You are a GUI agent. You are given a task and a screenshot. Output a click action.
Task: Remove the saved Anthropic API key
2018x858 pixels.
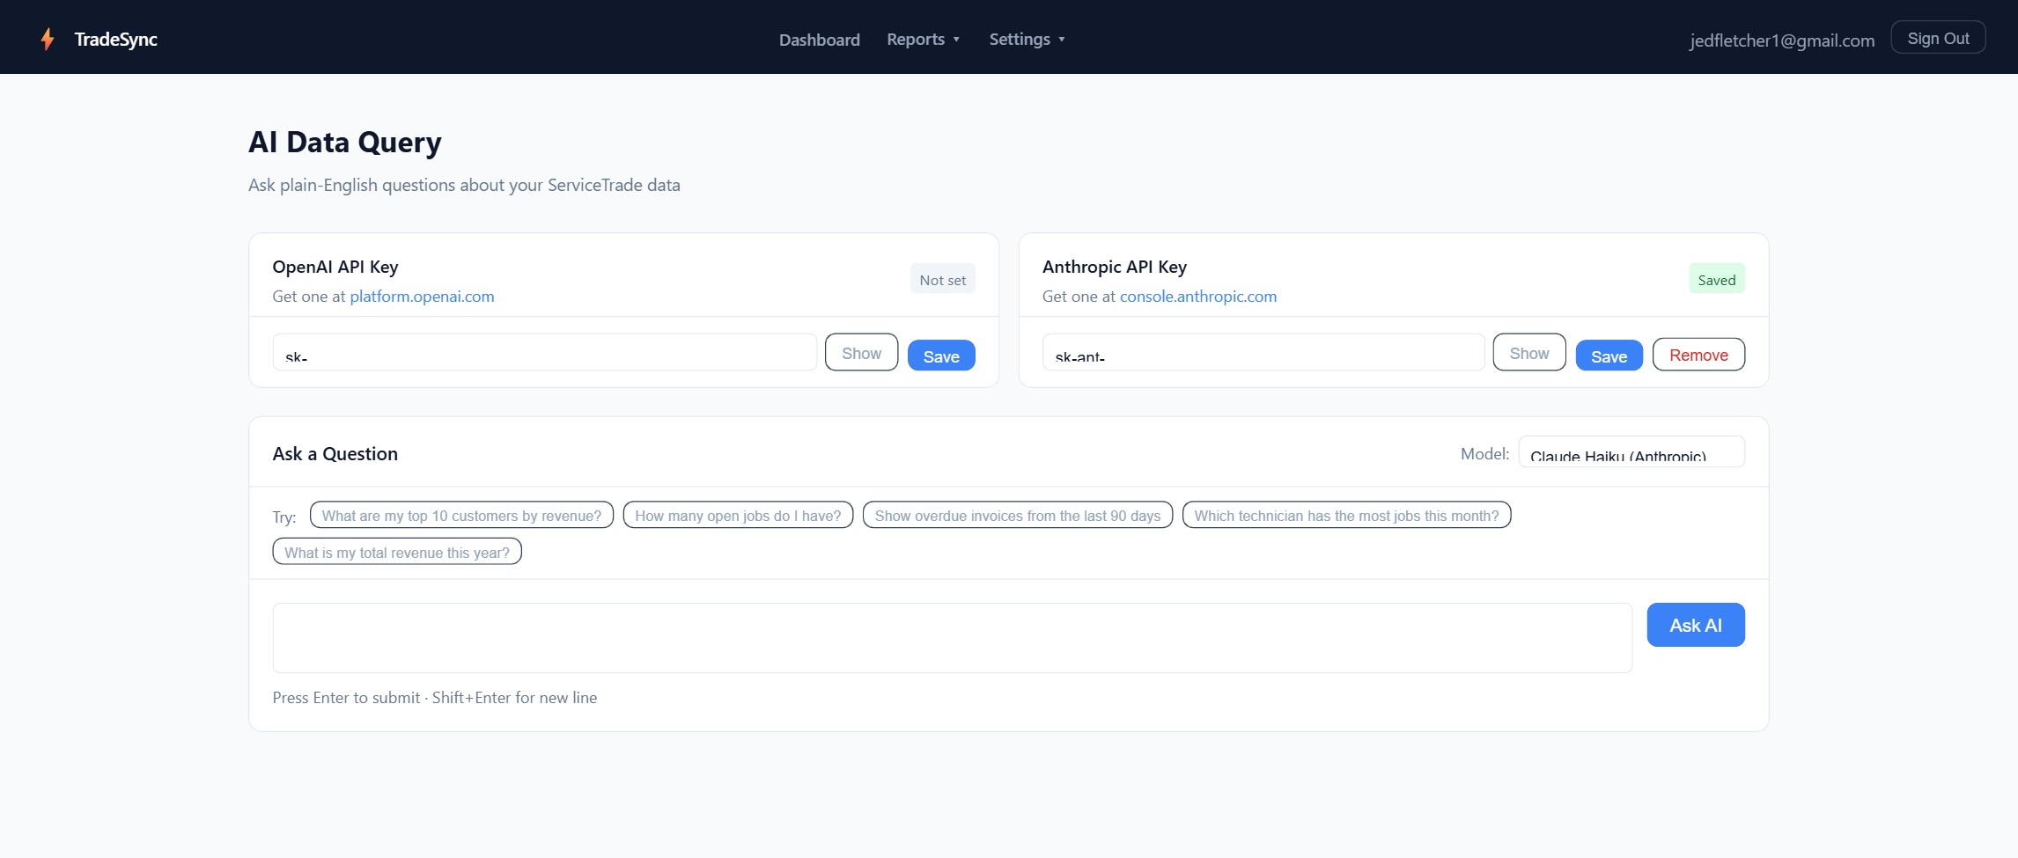(1698, 355)
